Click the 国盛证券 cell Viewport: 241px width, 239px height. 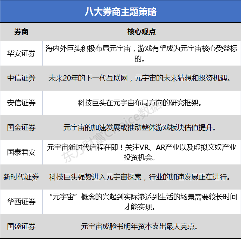point(21,226)
